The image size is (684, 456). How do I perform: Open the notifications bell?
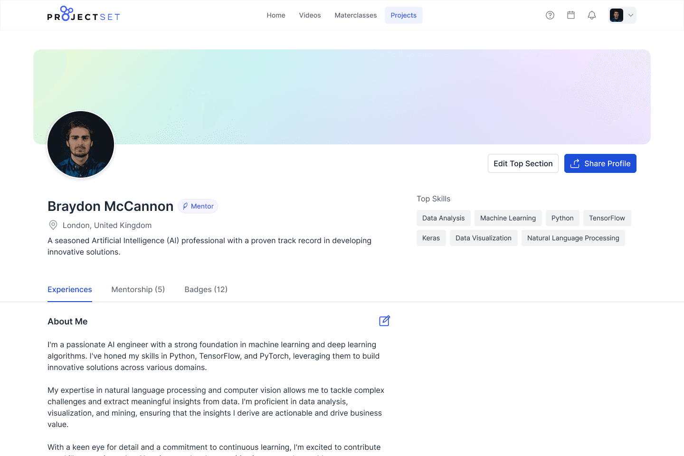(592, 15)
